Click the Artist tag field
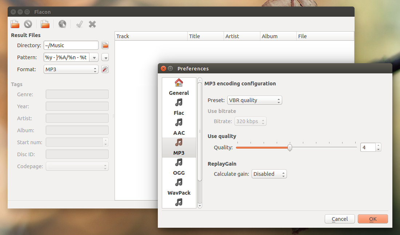The height and width of the screenshot is (235, 400). point(77,118)
